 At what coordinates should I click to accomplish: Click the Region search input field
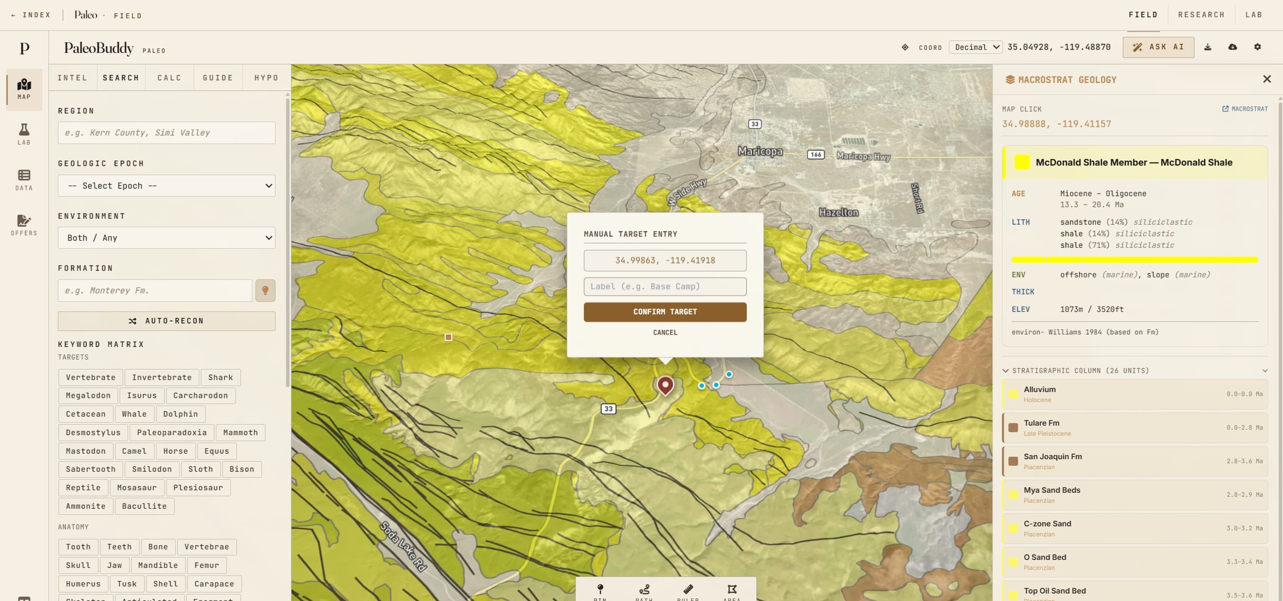click(166, 133)
